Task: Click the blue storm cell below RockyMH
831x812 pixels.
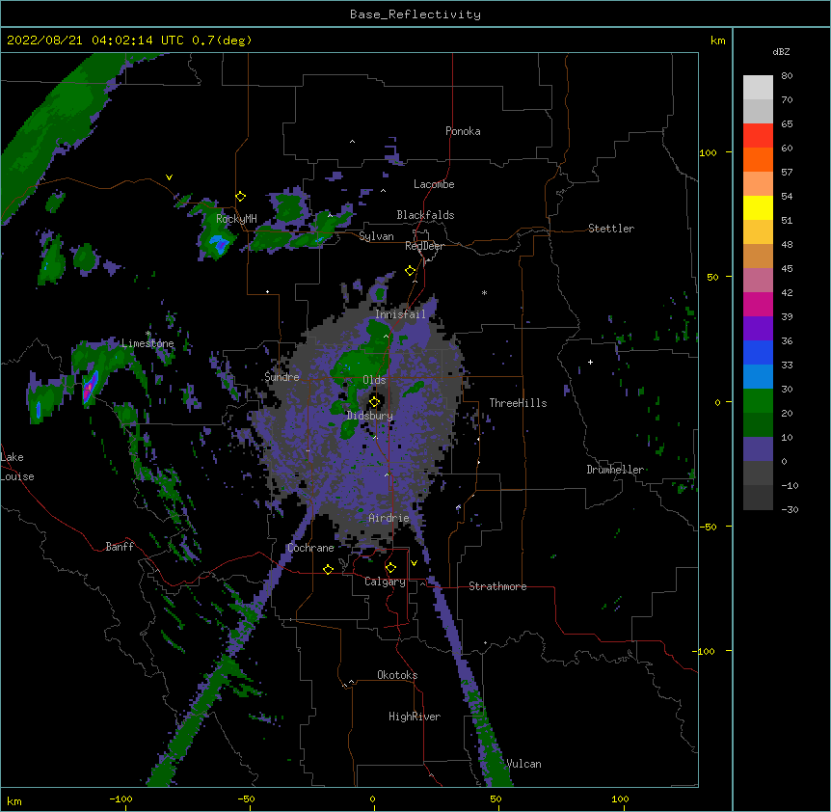Action: (x=218, y=243)
